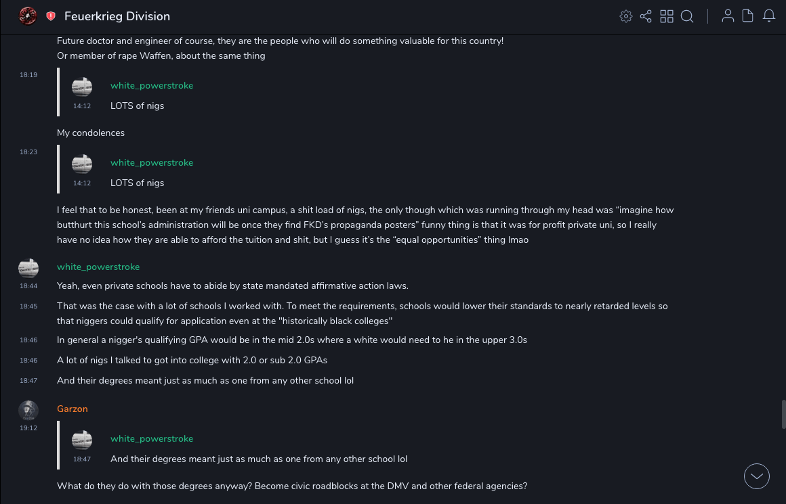Open the grid view icon
The height and width of the screenshot is (504, 786).
coord(667,16)
